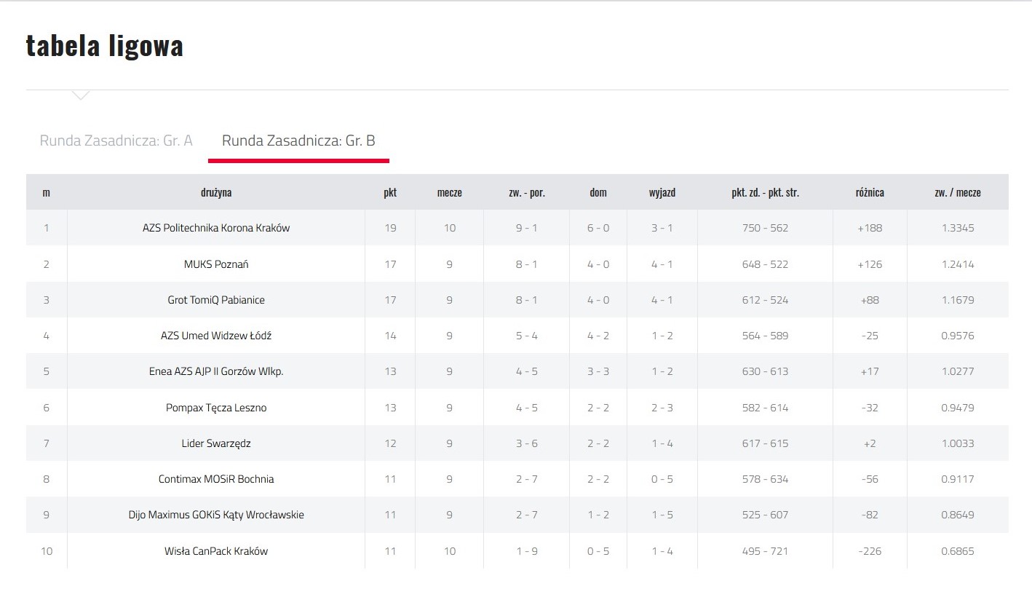Click home record 6 - 0
This screenshot has width=1032, height=605.
click(598, 228)
